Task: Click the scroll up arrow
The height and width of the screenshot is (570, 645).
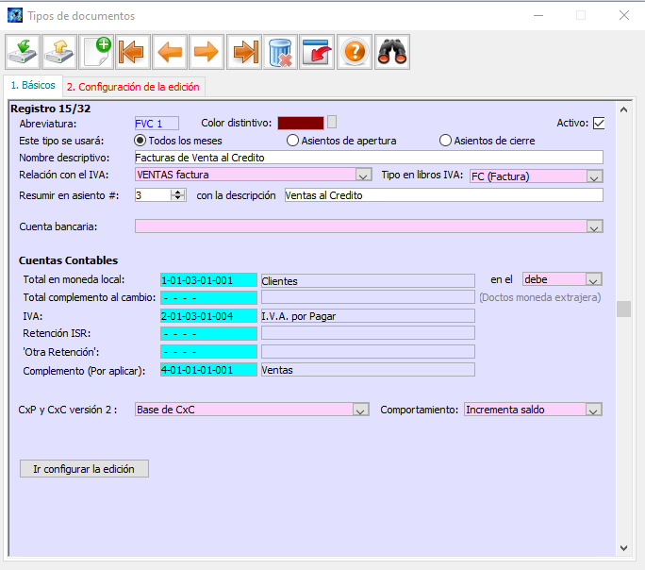Action: (623, 109)
